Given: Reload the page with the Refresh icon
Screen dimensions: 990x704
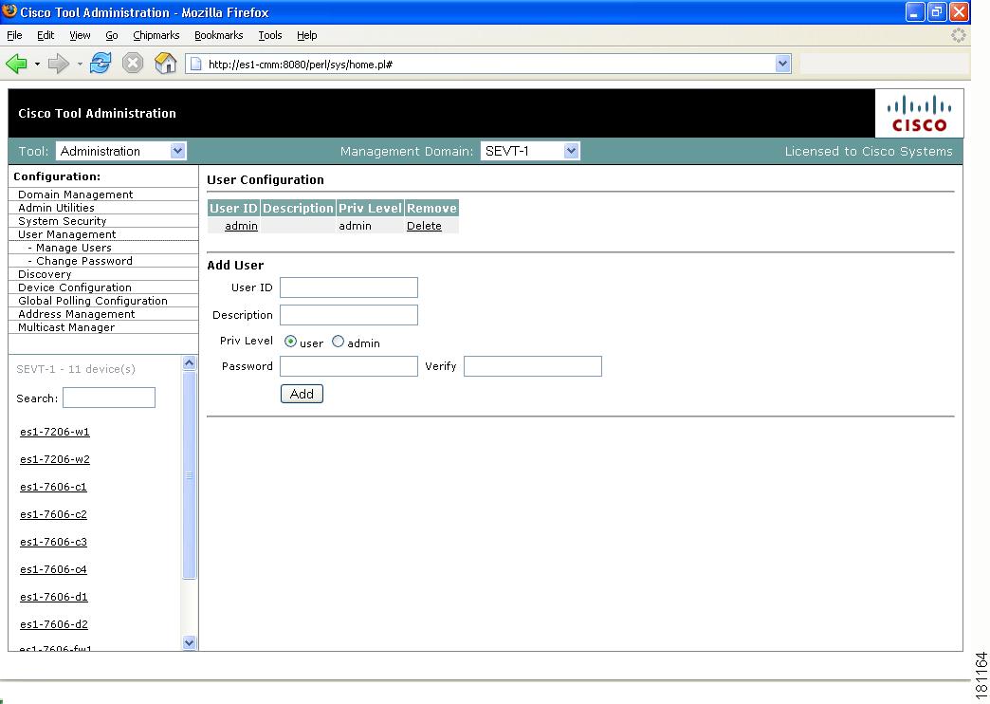Looking at the screenshot, I should coord(101,64).
